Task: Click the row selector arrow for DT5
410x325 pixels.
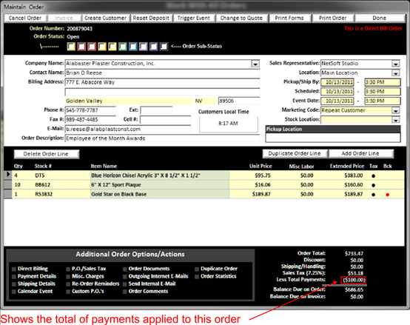Action: pyautogui.click(x=8, y=175)
